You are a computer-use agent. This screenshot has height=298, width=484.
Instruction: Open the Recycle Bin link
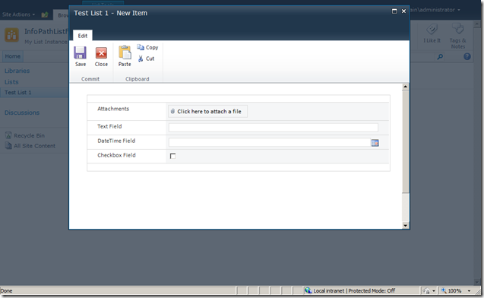[29, 135]
